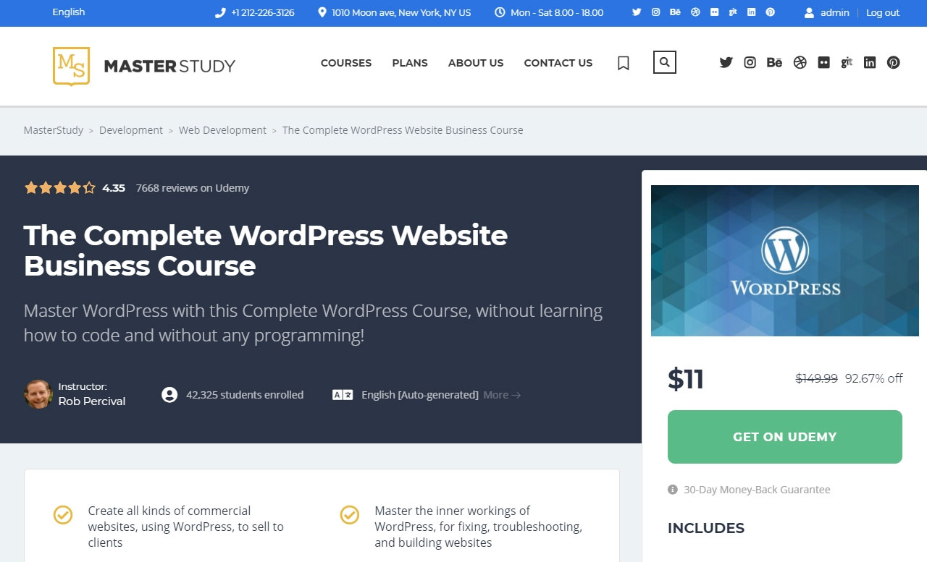The image size is (927, 562).
Task: Open the Plans menu item
Action: click(x=410, y=63)
